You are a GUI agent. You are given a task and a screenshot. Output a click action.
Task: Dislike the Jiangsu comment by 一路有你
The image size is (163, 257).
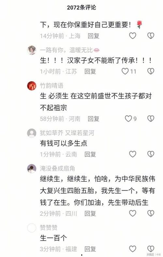(151, 71)
